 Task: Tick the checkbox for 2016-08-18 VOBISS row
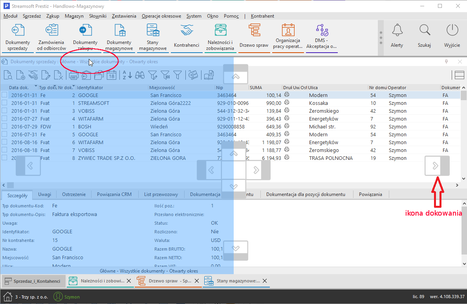click(x=4, y=150)
